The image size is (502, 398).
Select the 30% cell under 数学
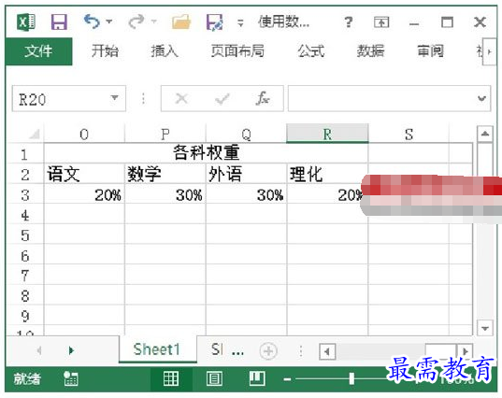click(x=165, y=194)
